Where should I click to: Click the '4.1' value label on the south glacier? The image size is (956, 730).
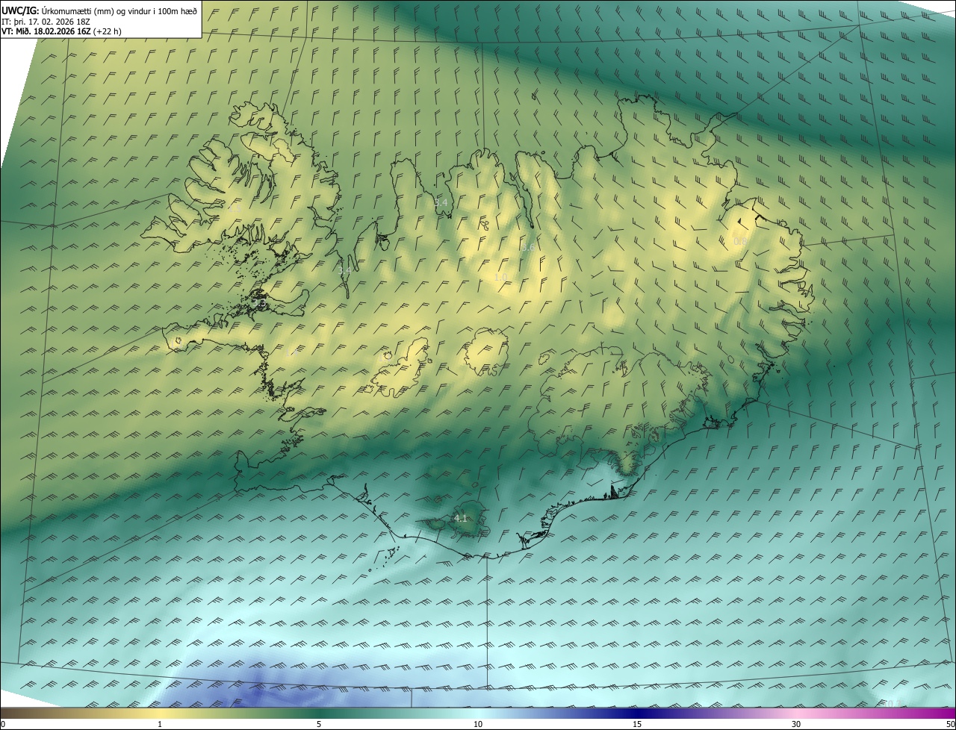coord(460,517)
